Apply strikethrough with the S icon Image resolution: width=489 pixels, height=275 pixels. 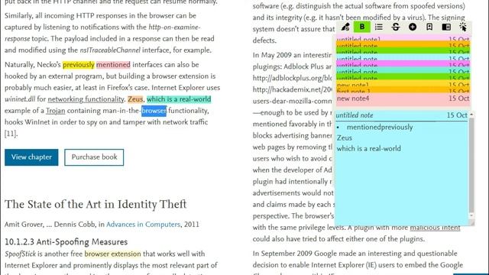(x=396, y=27)
